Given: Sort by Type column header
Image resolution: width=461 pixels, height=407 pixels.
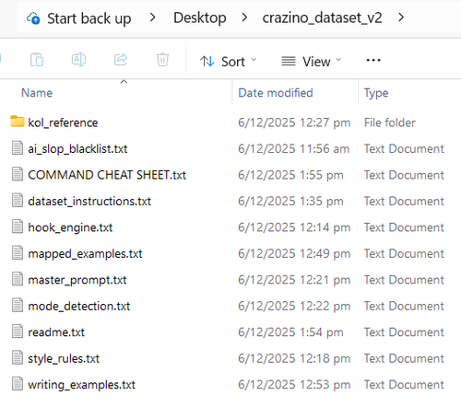Looking at the screenshot, I should [x=376, y=93].
